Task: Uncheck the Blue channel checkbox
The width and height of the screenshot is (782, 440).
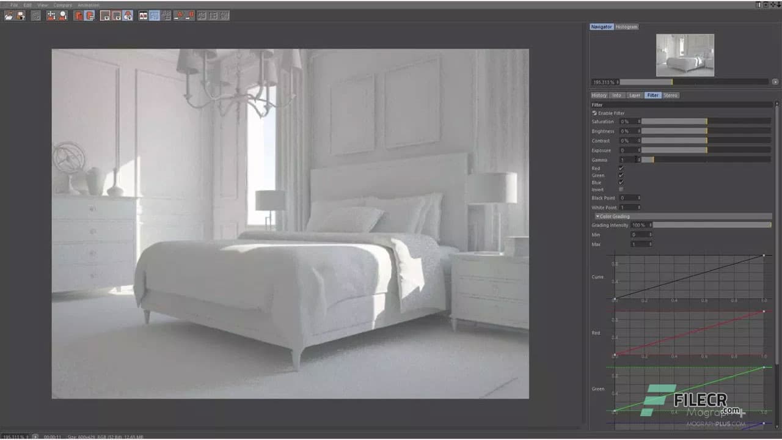Action: tap(621, 182)
